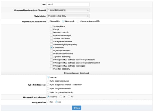Select the 'Wszystkich' radio option
The height and width of the screenshot is (112, 155).
point(49,21)
